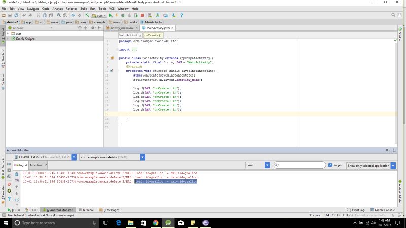This screenshot has width=406, height=228.
Task: Click the scroll from source target icon
Action: point(80,28)
